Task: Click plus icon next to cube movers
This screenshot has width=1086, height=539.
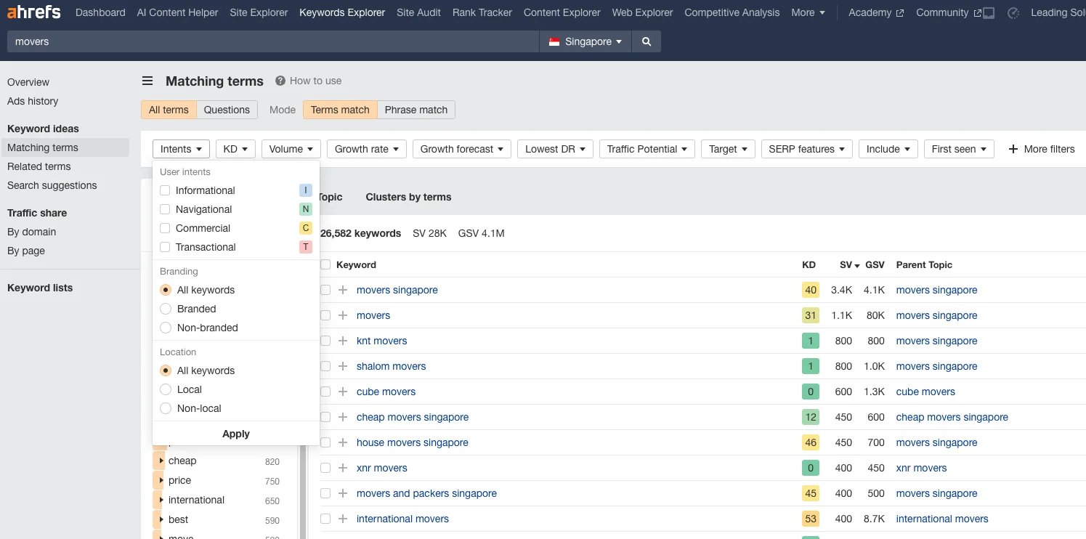Action: coord(343,392)
